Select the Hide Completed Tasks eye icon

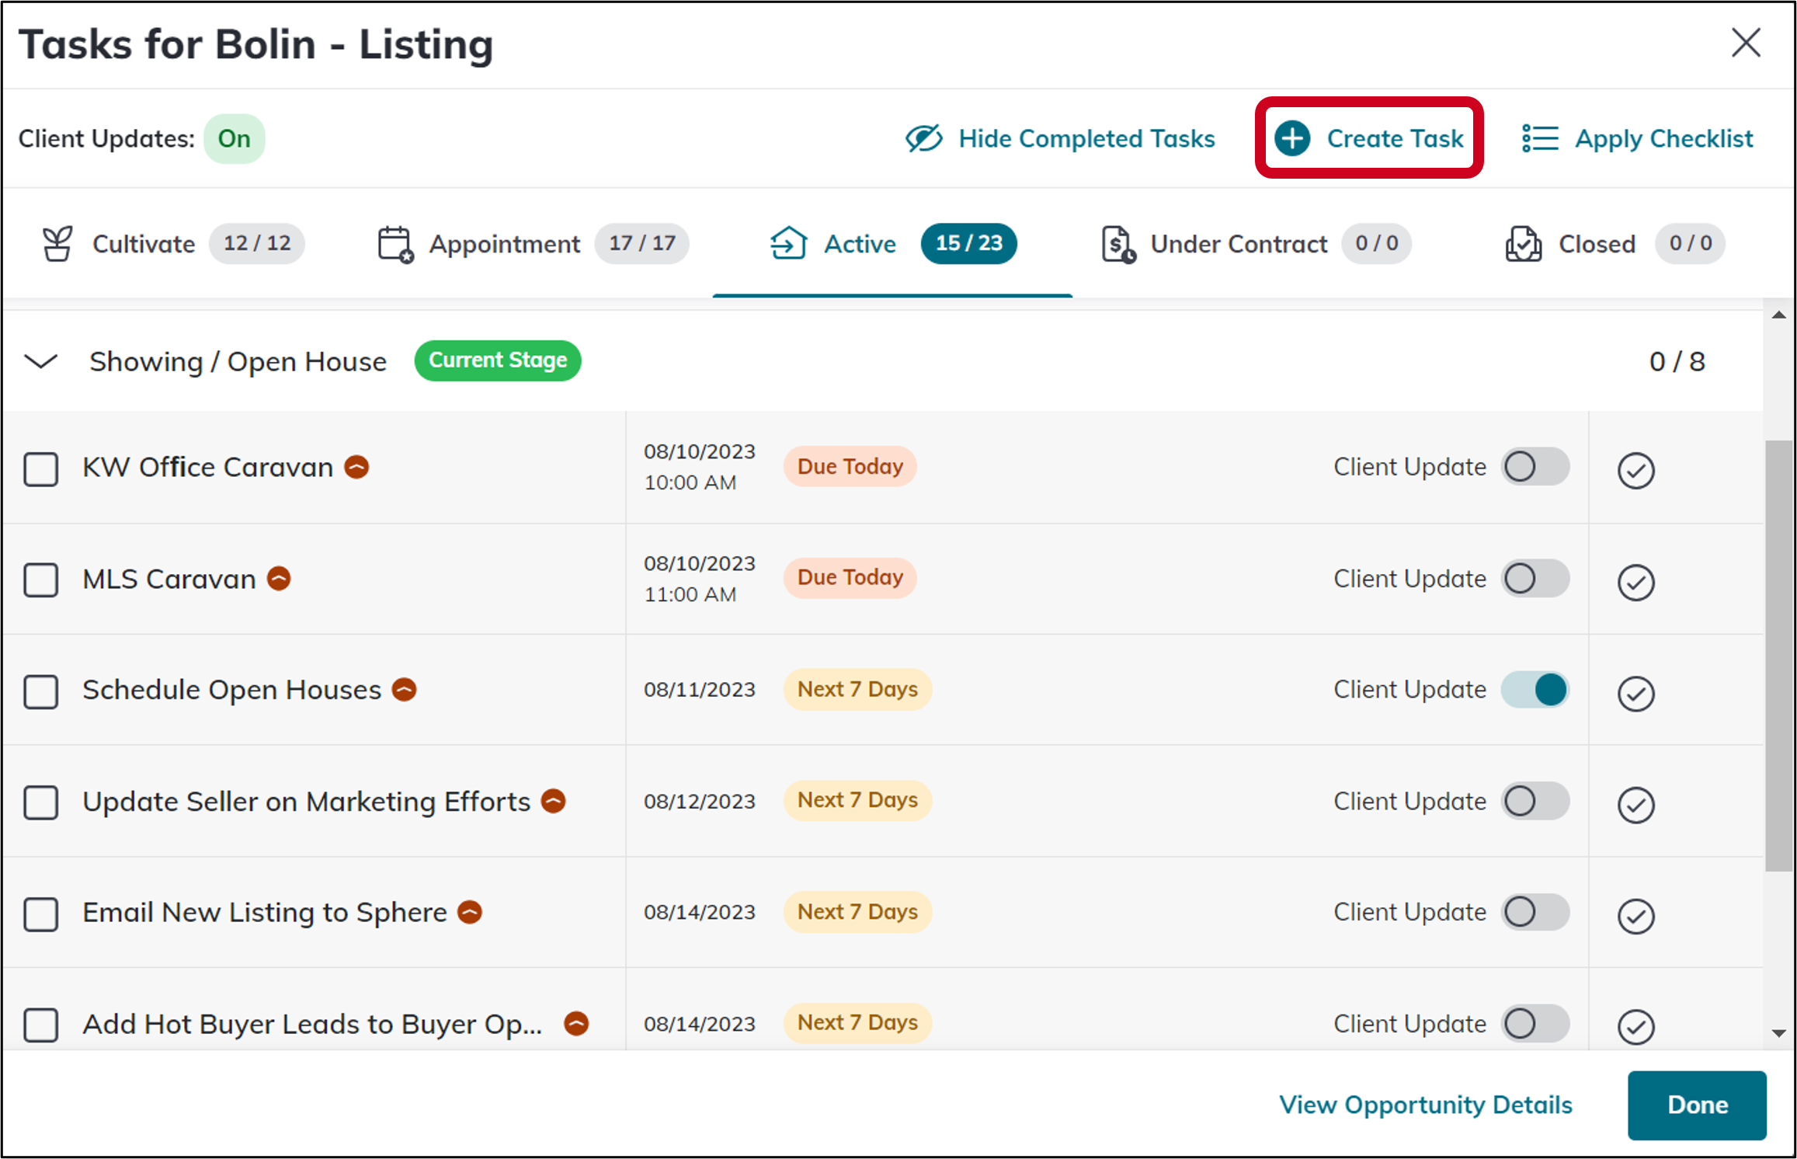point(923,137)
